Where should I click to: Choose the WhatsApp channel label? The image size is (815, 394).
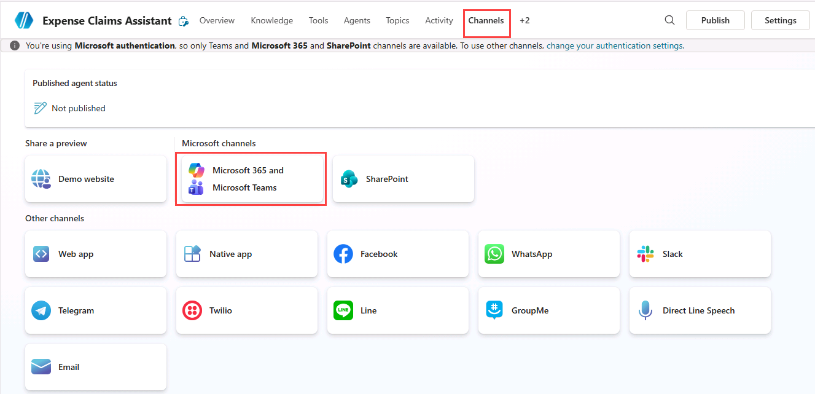(x=532, y=254)
